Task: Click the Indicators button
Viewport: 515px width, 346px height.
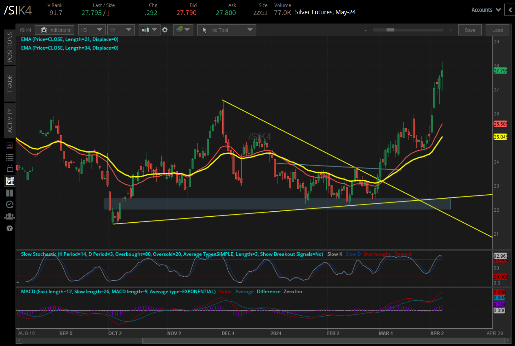Action: (x=55, y=30)
